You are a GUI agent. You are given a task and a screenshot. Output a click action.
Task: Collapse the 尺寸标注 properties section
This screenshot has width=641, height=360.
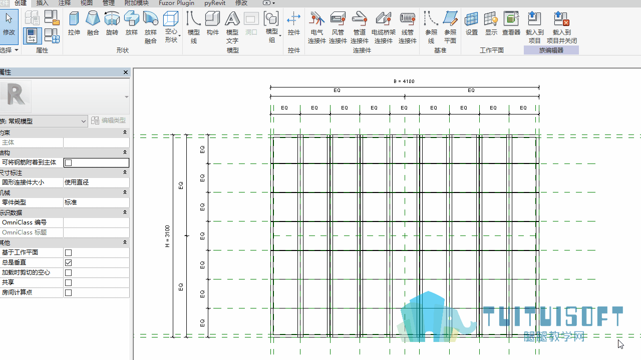coord(125,172)
